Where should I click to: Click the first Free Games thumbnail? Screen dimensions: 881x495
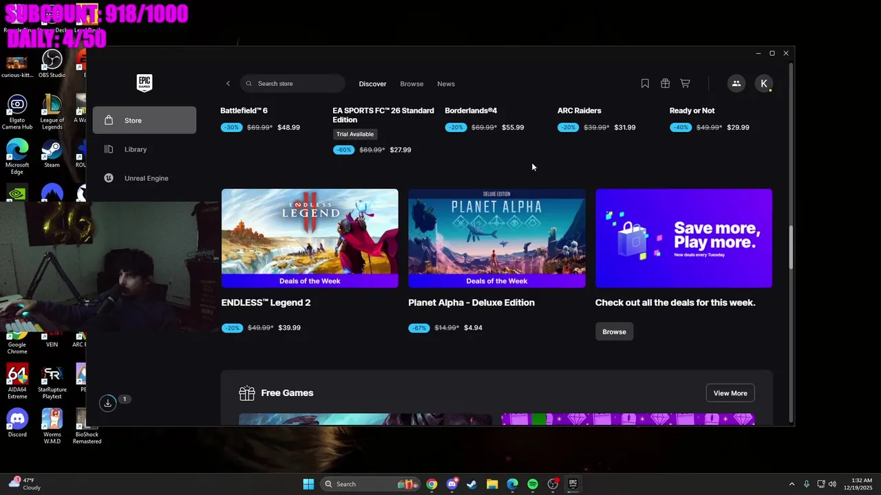(365, 419)
